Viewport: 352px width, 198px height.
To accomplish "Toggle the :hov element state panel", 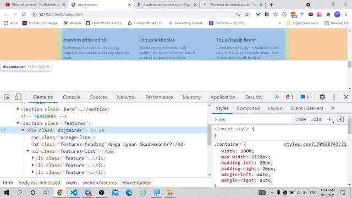I will 301,119.
